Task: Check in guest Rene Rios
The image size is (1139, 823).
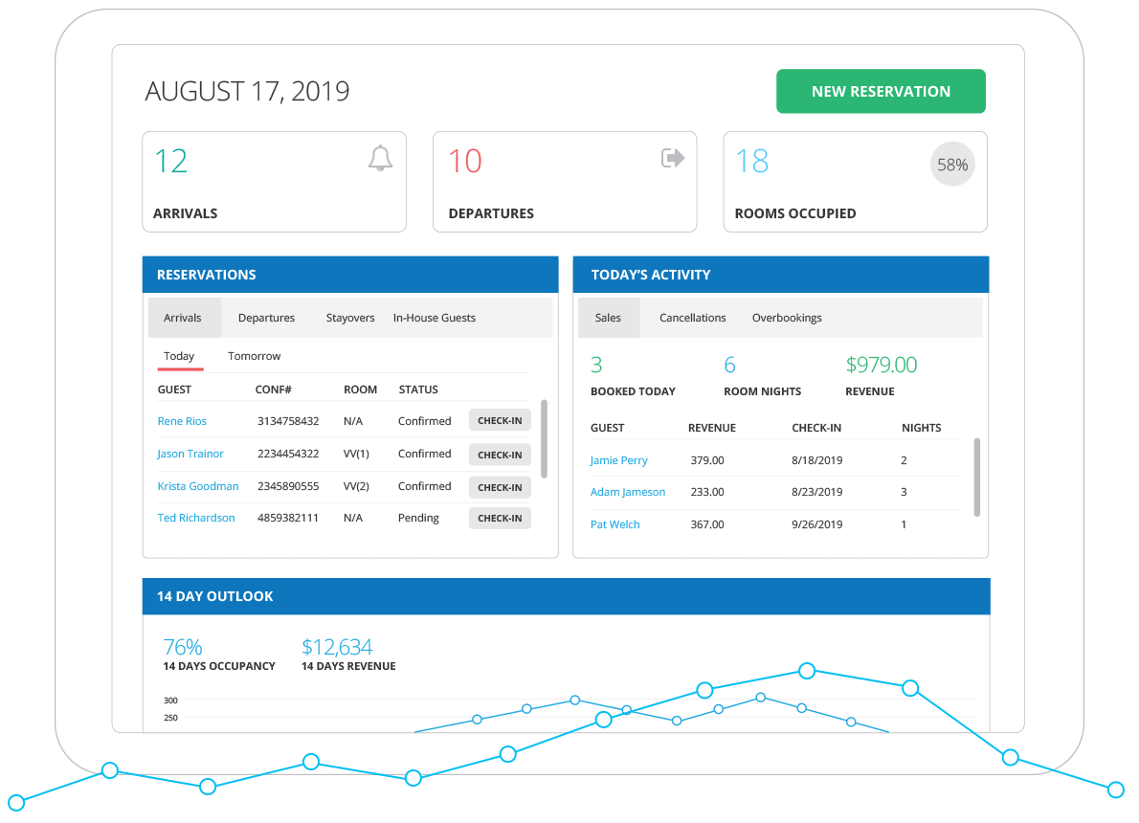Action: coord(499,420)
